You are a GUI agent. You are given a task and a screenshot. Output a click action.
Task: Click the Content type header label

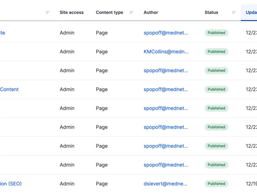tap(109, 12)
